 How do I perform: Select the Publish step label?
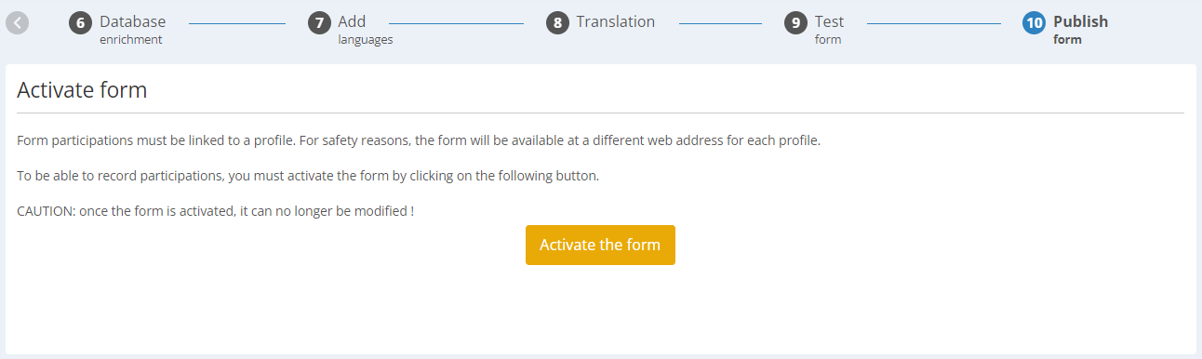coord(1080,21)
